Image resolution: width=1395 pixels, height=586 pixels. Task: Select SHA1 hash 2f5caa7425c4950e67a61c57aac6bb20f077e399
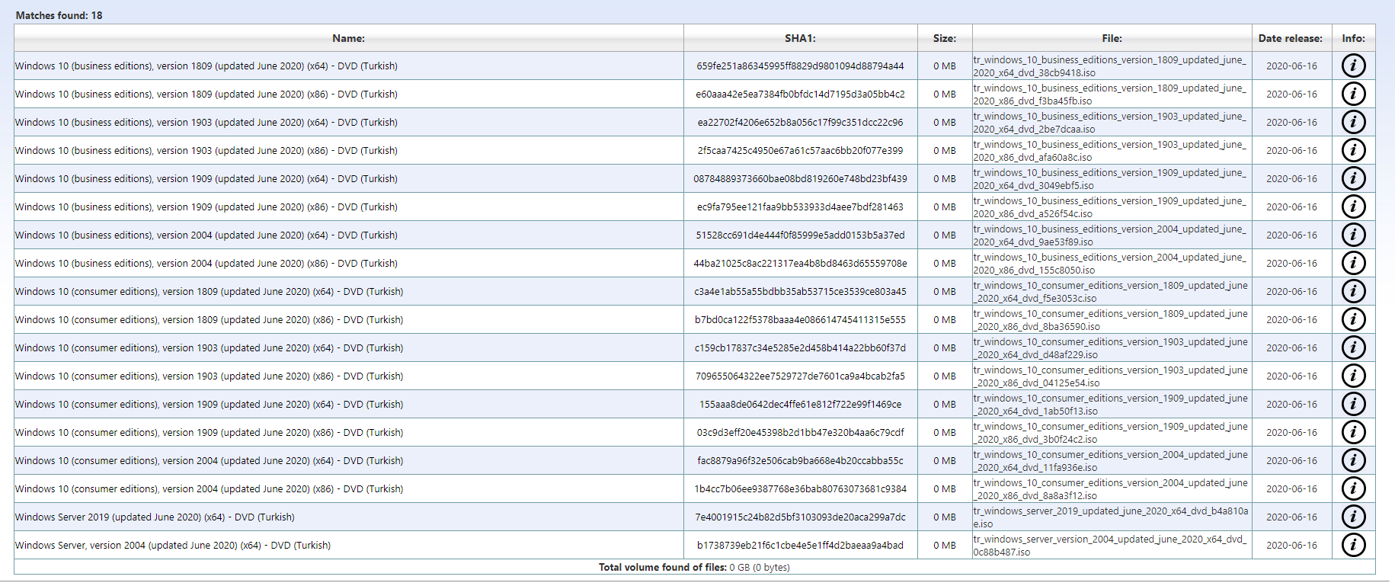pos(800,151)
